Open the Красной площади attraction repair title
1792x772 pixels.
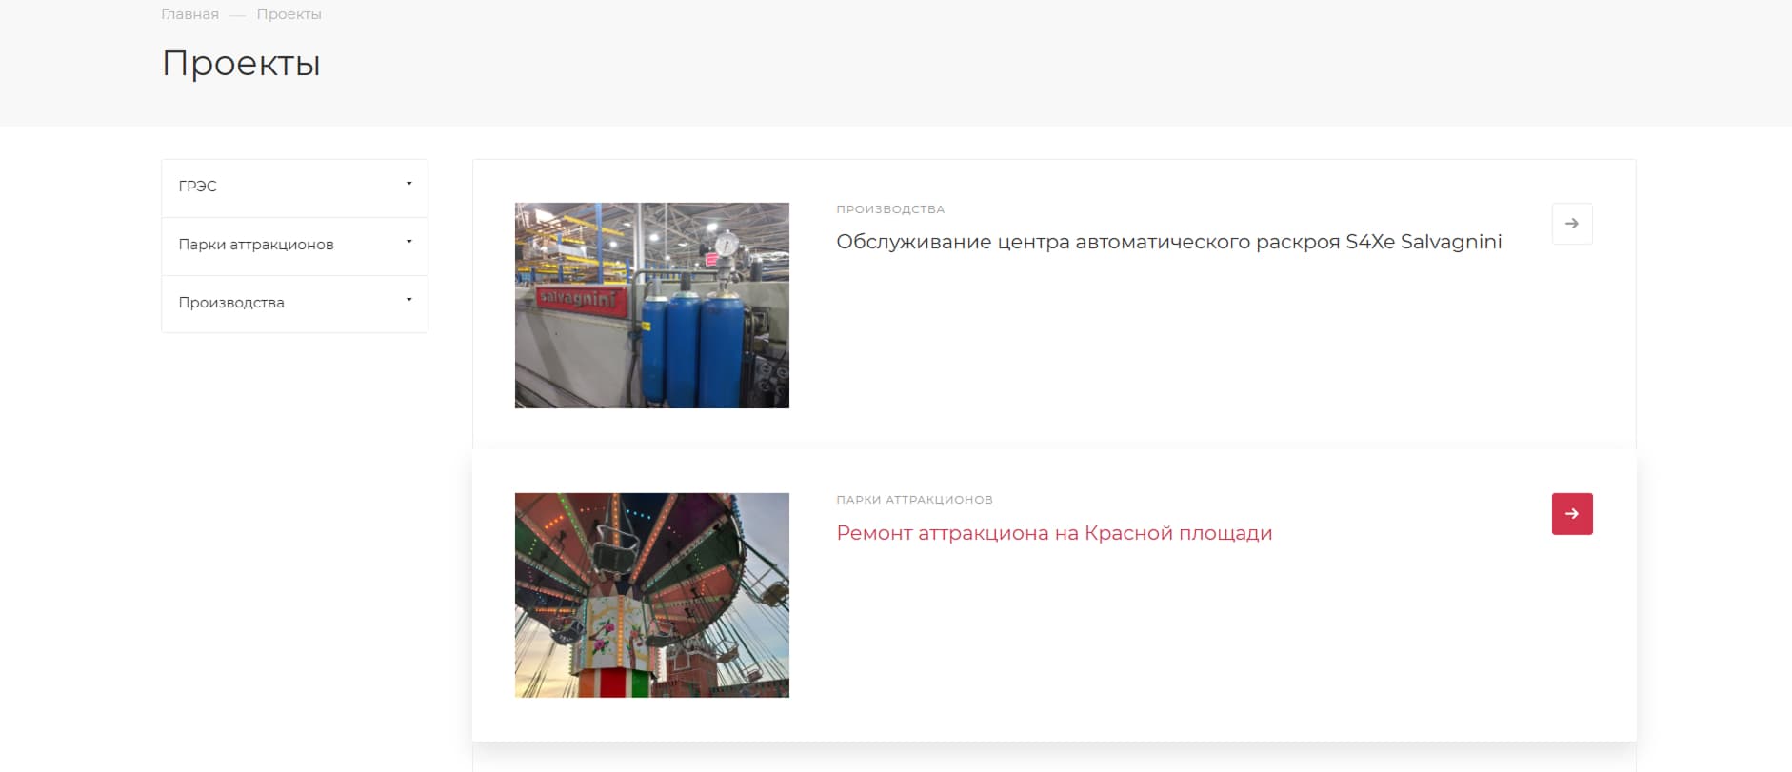(1054, 533)
